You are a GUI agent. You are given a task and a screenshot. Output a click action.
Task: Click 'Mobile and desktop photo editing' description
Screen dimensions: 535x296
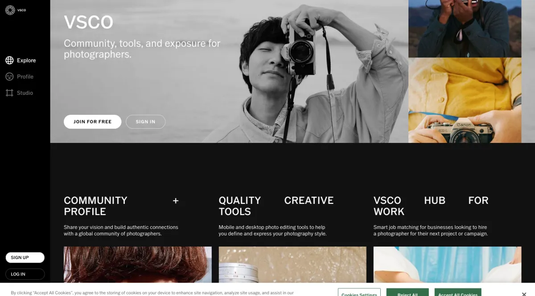(x=272, y=230)
